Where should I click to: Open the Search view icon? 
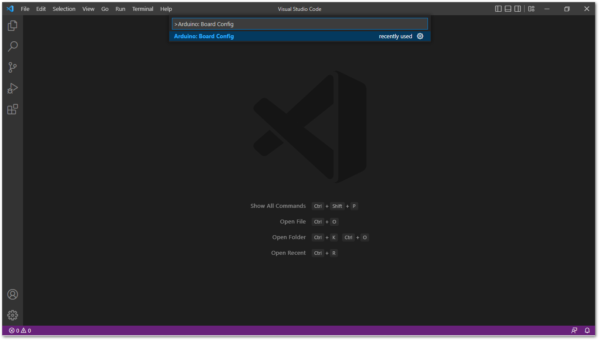pyautogui.click(x=13, y=47)
